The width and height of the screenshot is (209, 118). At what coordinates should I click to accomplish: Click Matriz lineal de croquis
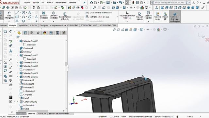point(97,17)
